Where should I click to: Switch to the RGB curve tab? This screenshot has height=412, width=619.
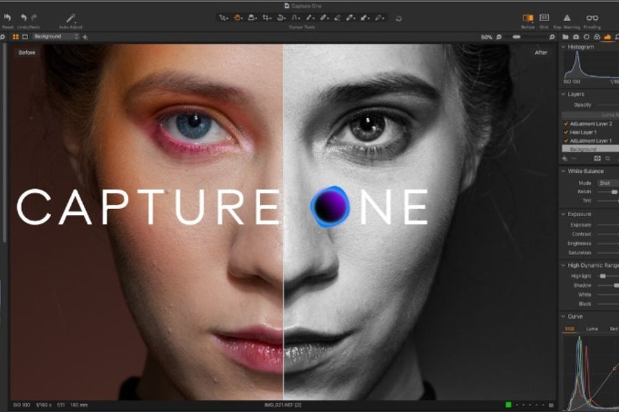pyautogui.click(x=569, y=329)
